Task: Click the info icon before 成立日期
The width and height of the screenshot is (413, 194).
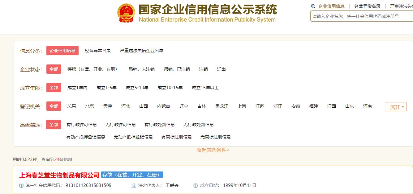Action: (x=195, y=186)
